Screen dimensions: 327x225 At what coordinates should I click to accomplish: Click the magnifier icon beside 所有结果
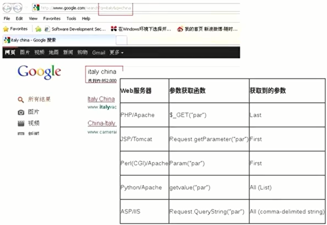click(x=21, y=100)
